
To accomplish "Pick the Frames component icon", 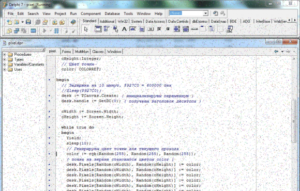I will point(98,29).
